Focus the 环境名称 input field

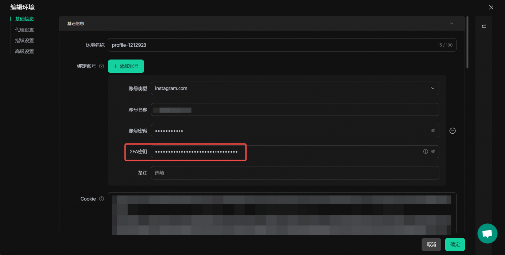click(271, 45)
